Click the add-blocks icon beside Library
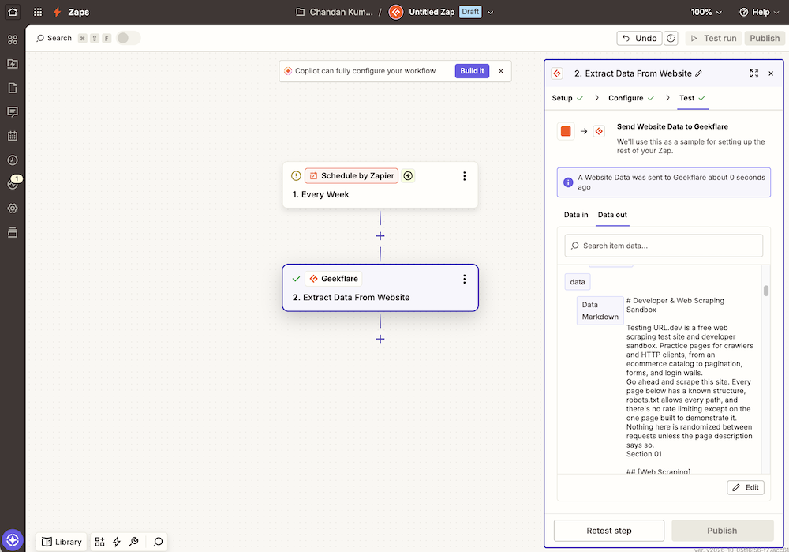This screenshot has width=789, height=552. point(99,542)
